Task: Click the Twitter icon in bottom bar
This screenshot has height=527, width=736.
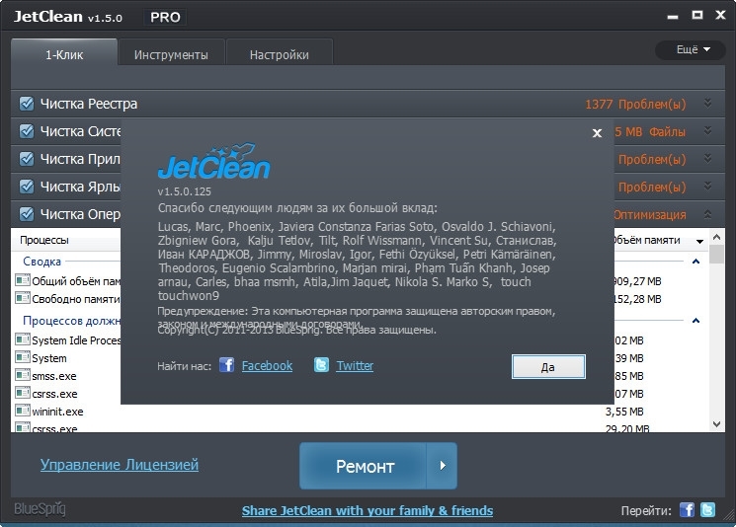Action: pyautogui.click(x=707, y=510)
